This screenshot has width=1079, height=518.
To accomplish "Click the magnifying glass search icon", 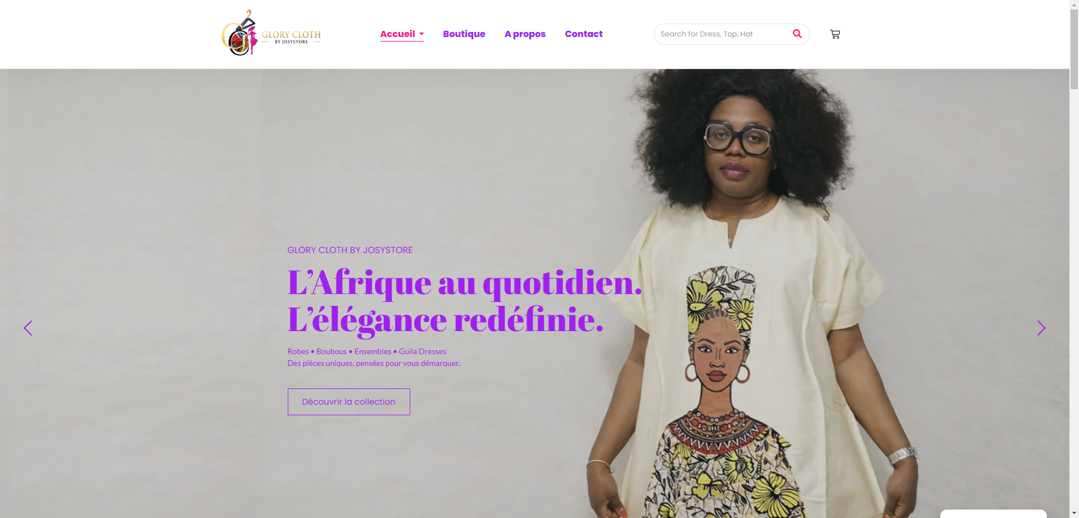I will tap(797, 34).
